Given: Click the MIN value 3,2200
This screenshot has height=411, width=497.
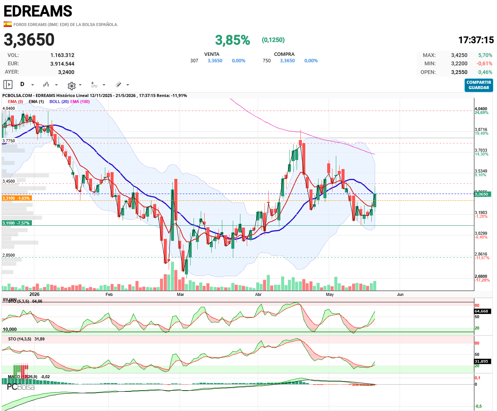Looking at the screenshot, I should coord(459,63).
